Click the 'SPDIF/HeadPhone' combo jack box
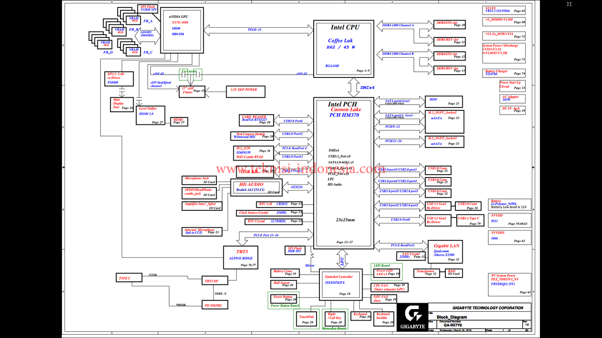The image size is (602, 338). [x=199, y=192]
